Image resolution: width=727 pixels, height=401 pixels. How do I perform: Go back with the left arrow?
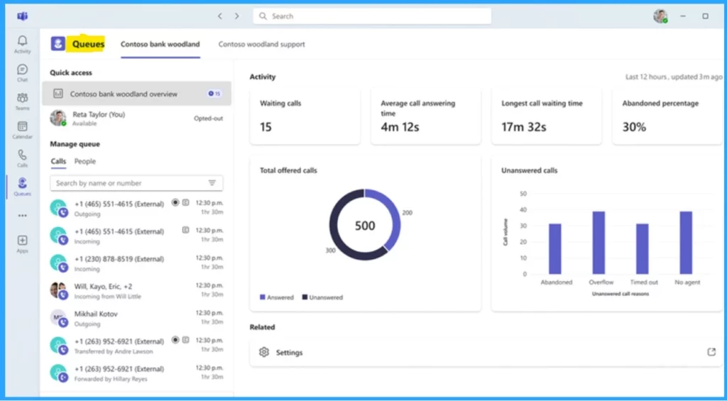point(220,16)
